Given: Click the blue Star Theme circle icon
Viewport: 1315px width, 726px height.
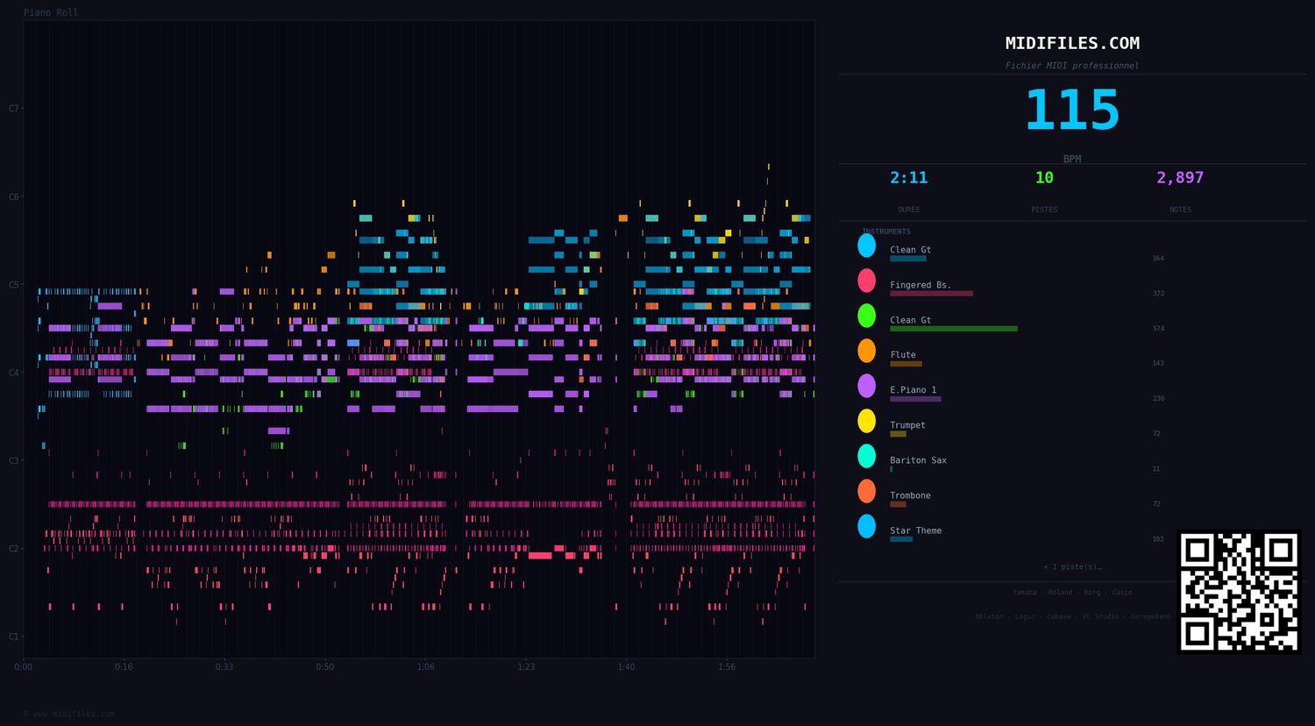Looking at the screenshot, I should click(x=866, y=526).
